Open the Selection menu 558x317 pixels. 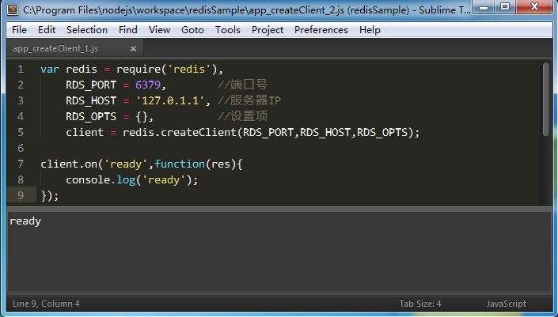(87, 30)
